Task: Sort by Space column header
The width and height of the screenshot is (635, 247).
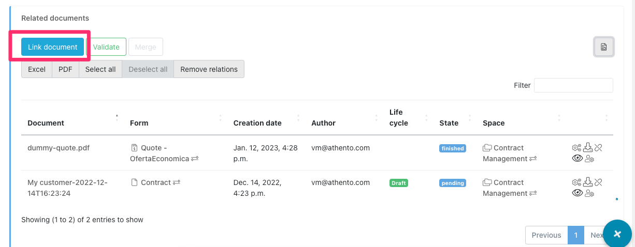Action: point(521,118)
